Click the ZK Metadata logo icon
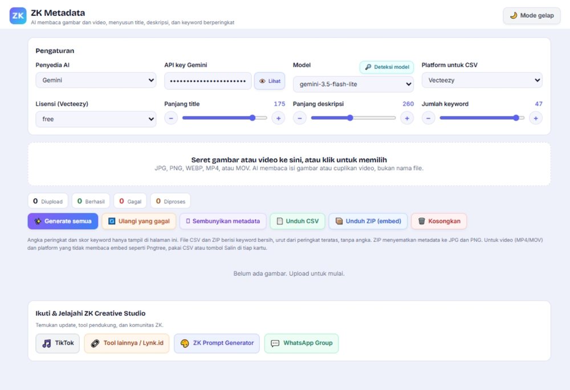The width and height of the screenshot is (570, 390). tap(18, 15)
